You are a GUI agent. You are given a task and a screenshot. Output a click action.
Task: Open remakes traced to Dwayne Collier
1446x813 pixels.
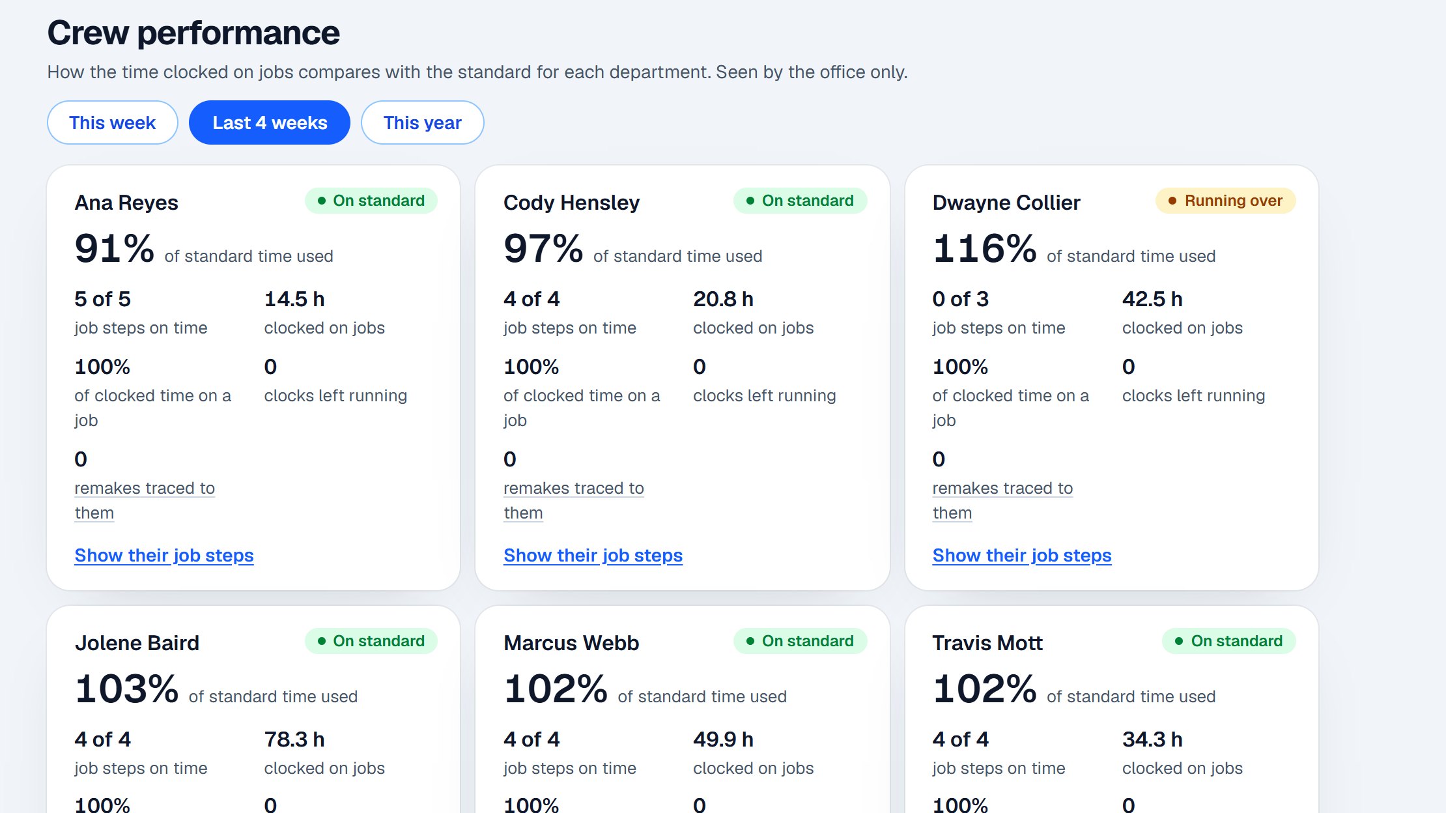1002,500
